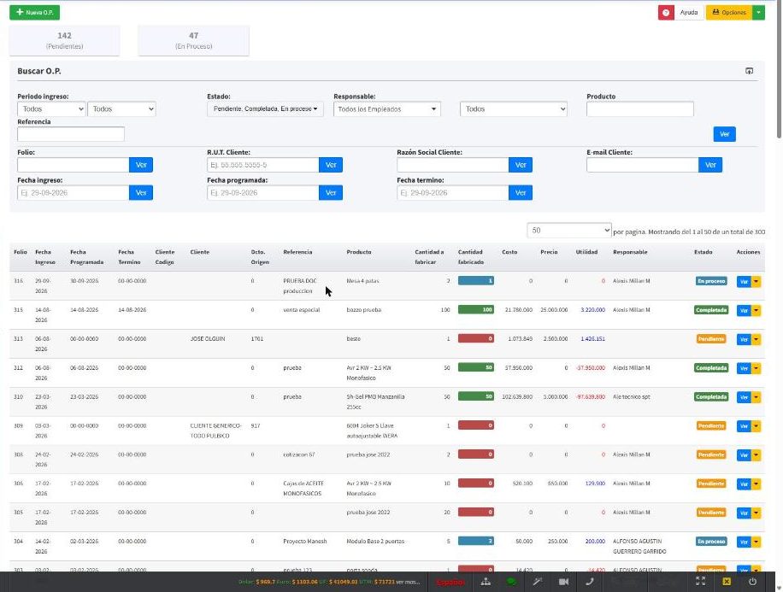Viewport: 783px width, 592px height.
Task: Open the second Periodo ingreso dropdown
Action: pos(121,108)
